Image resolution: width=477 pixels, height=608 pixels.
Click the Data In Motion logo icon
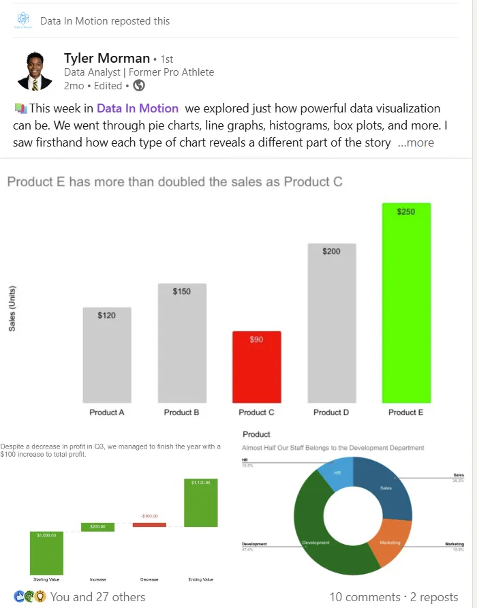(x=23, y=20)
